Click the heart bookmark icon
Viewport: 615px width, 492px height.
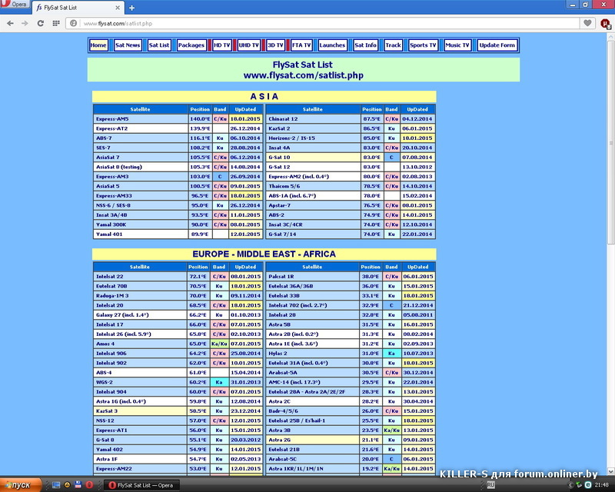click(x=587, y=23)
